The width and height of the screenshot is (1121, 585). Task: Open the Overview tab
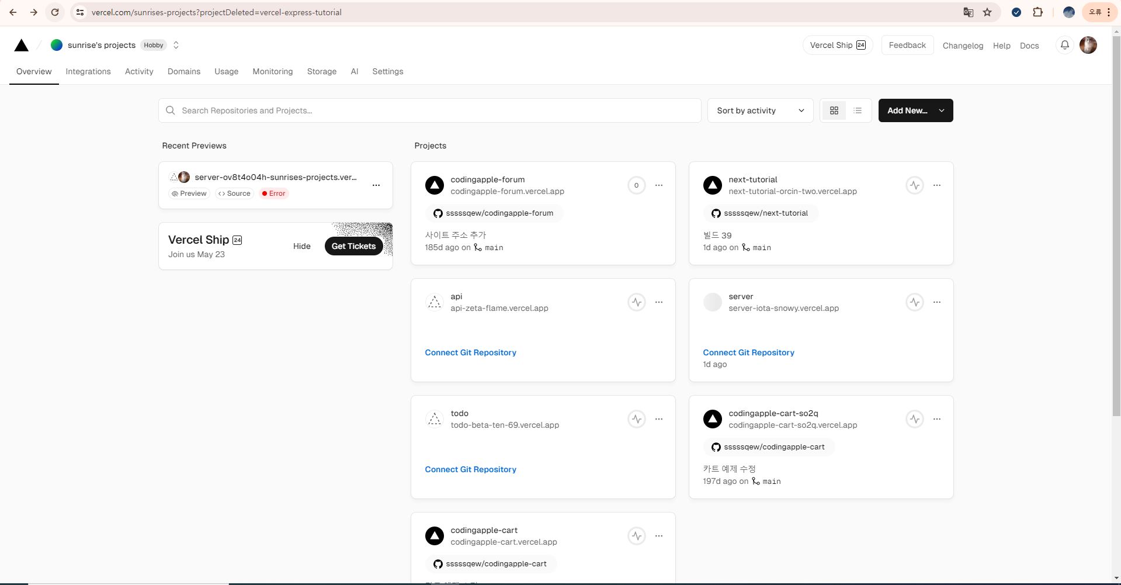tap(34, 71)
